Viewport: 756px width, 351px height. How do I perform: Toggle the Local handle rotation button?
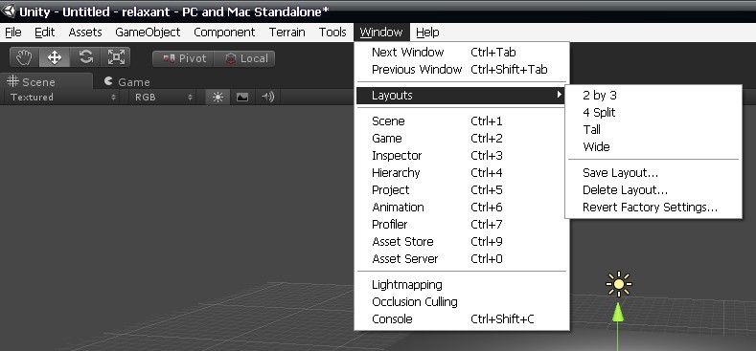pos(245,58)
